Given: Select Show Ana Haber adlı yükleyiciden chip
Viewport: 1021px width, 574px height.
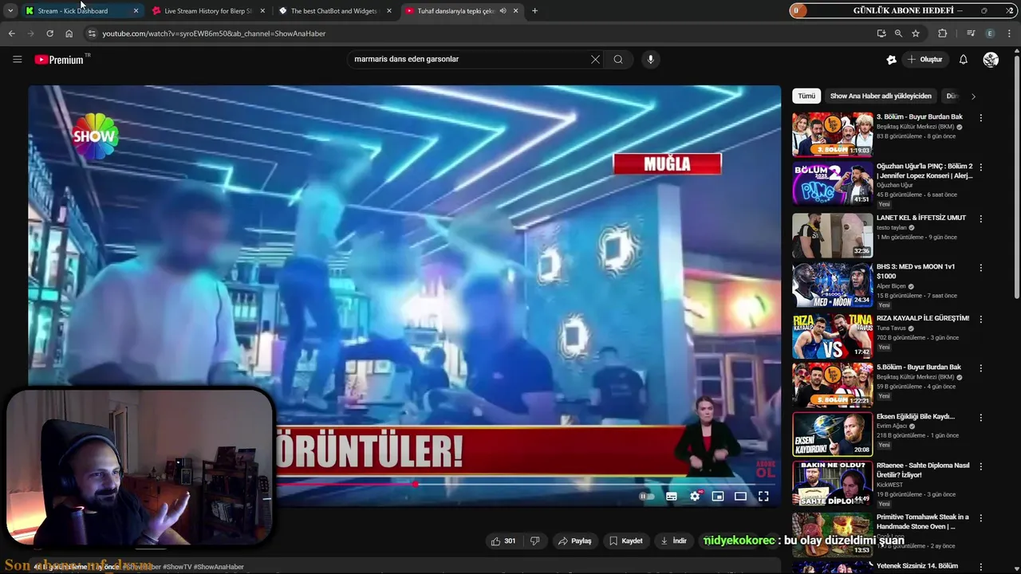Looking at the screenshot, I should tap(881, 96).
